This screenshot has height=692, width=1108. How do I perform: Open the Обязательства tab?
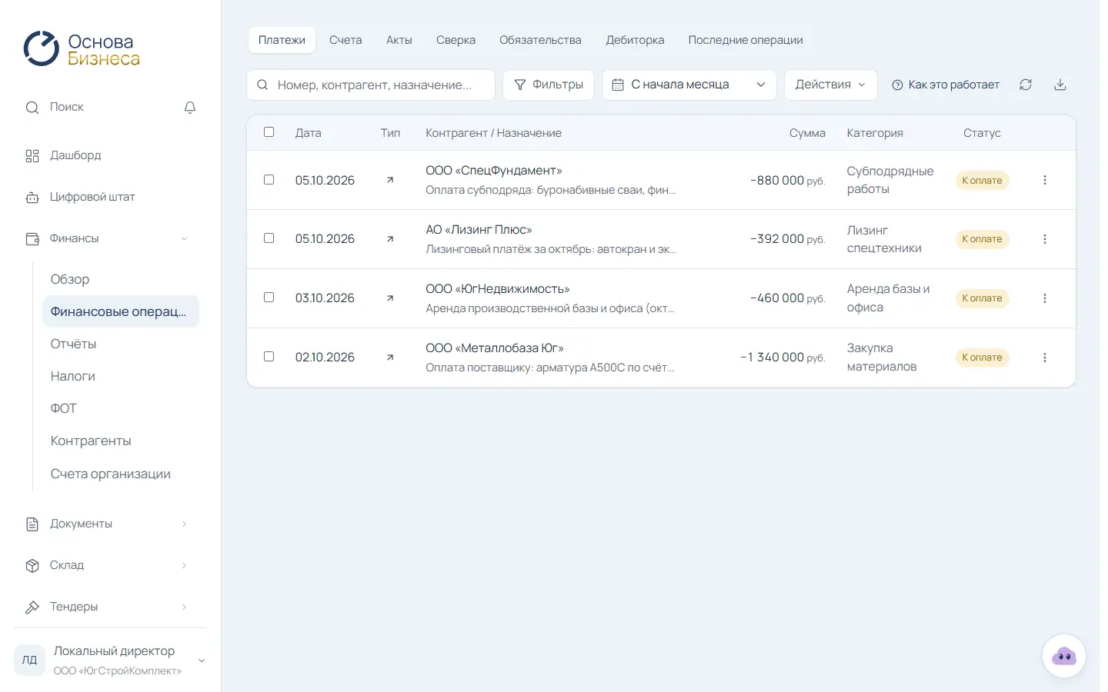[x=540, y=40]
